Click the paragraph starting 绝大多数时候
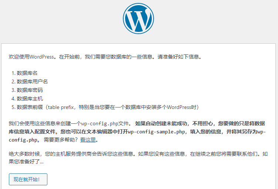The height and width of the screenshot is (189, 278). click(138, 157)
